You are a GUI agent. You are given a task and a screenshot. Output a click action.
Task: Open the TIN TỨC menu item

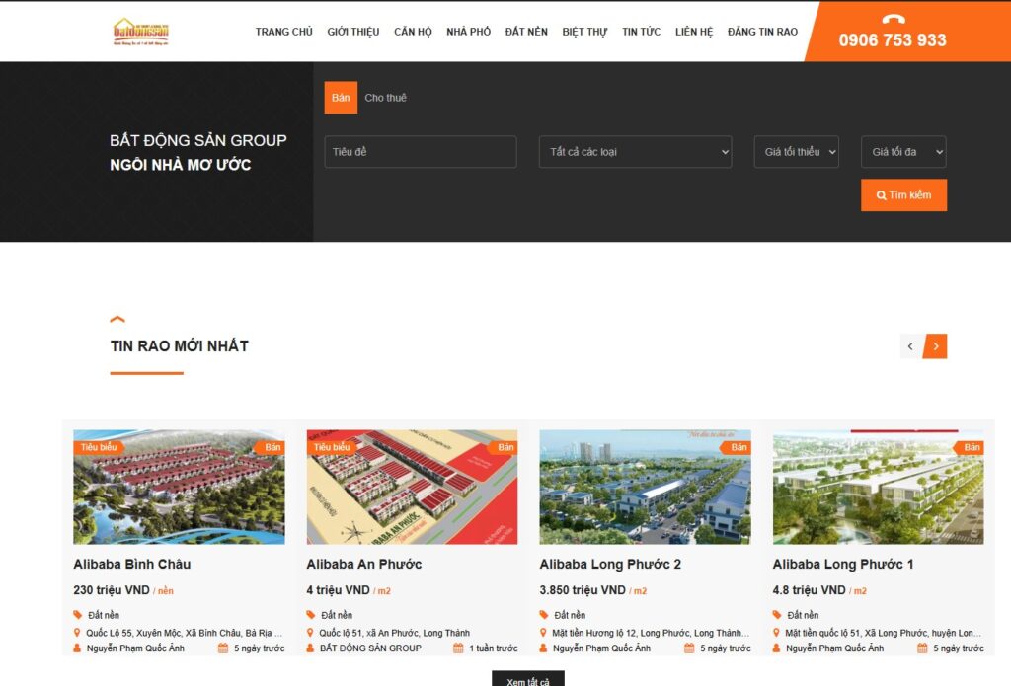pyautogui.click(x=641, y=31)
